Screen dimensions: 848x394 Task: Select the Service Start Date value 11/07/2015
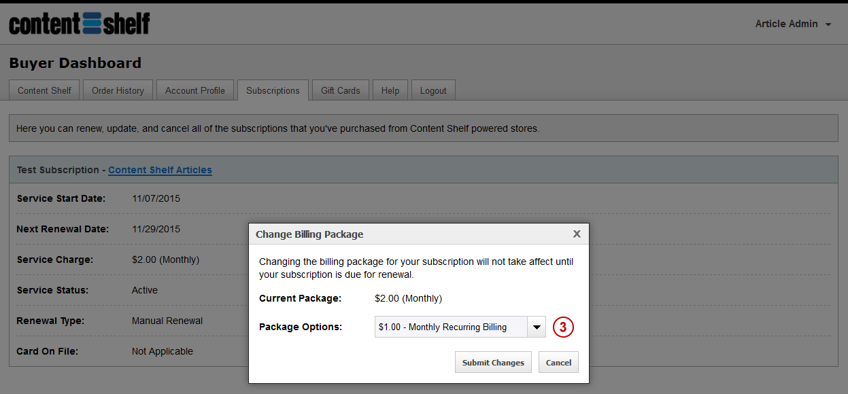156,198
